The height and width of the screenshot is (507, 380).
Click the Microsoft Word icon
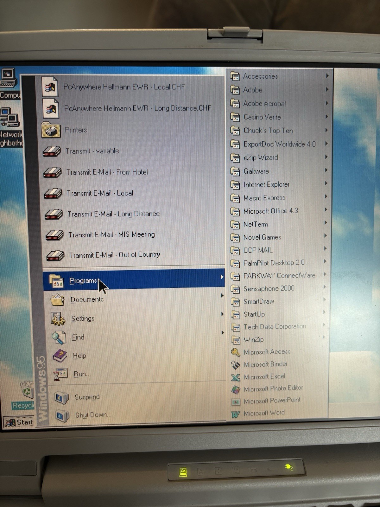click(236, 414)
